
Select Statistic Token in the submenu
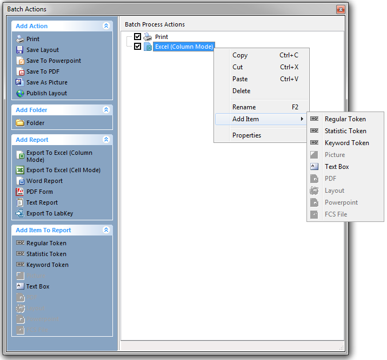(345, 131)
